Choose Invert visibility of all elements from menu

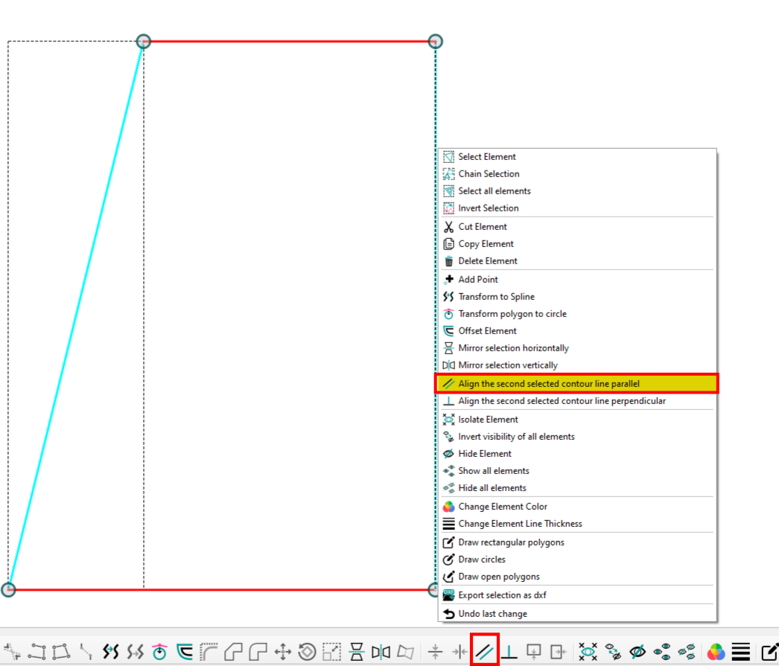516,437
